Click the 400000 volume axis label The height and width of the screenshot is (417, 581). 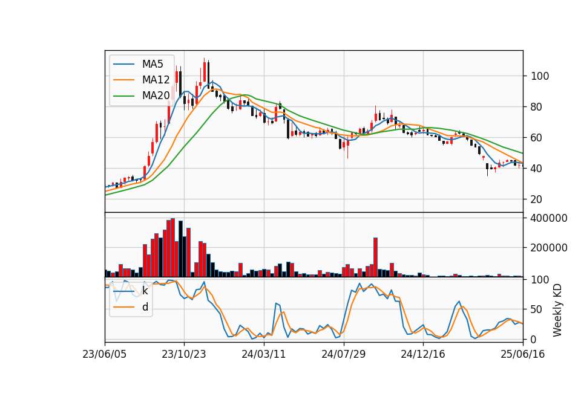[x=549, y=218]
